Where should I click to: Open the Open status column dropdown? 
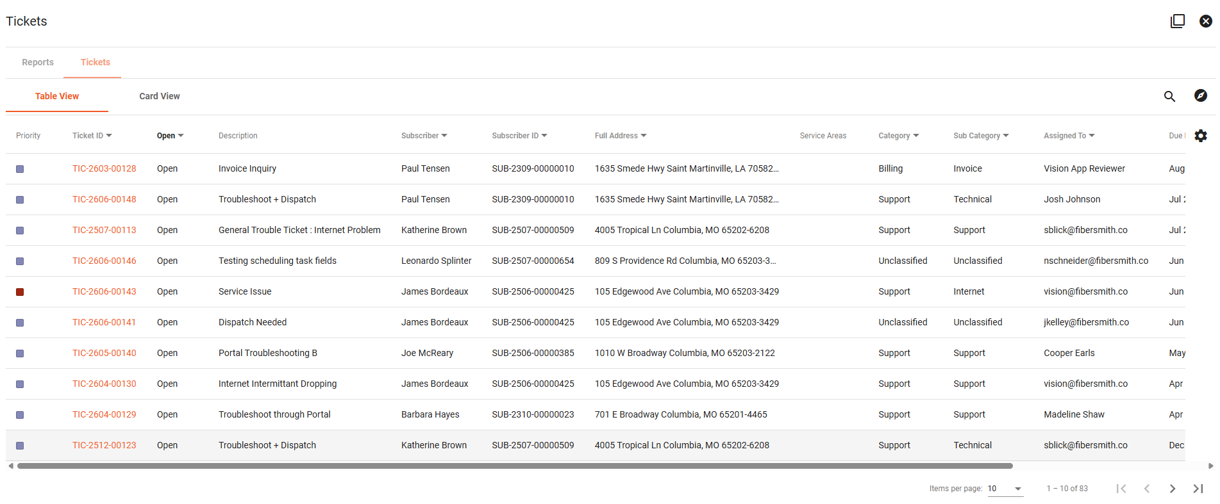pos(181,136)
